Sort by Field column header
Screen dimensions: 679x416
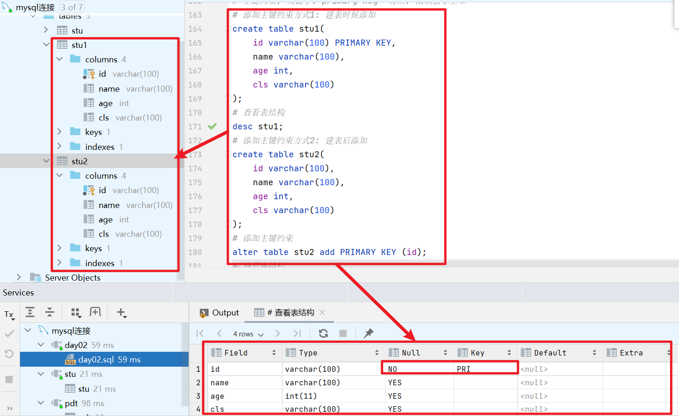244,353
